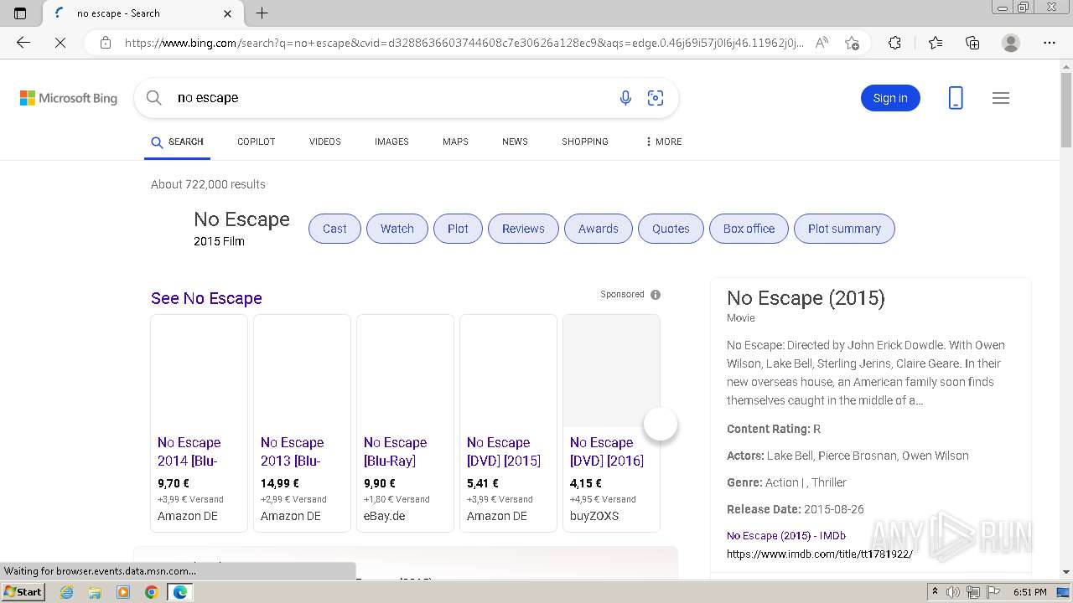
Task: Go back to the previous page
Action: point(23,43)
